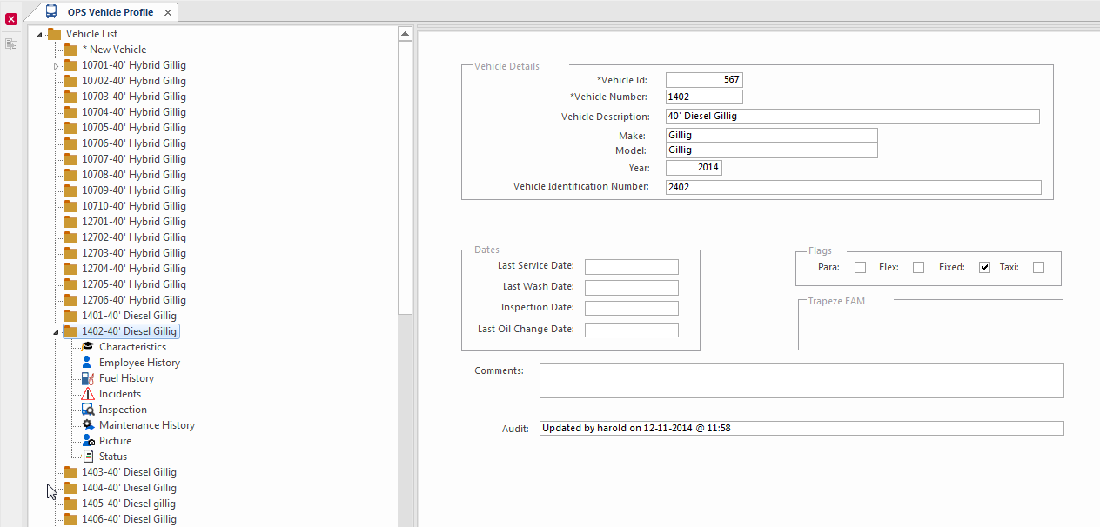
Task: Uncheck the Fixed flag checkbox
Action: point(984,268)
